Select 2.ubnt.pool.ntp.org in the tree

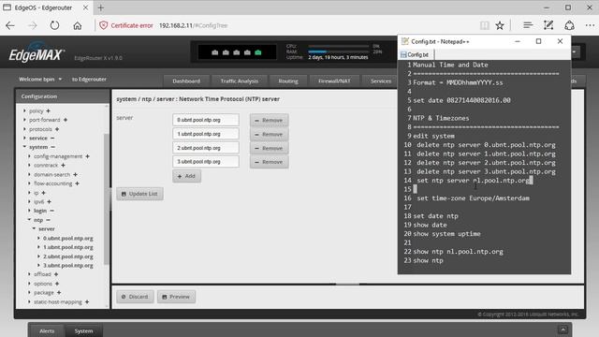[68, 256]
